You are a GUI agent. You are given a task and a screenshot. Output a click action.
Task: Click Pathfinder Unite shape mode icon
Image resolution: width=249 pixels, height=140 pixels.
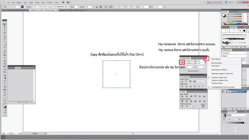point(182,82)
